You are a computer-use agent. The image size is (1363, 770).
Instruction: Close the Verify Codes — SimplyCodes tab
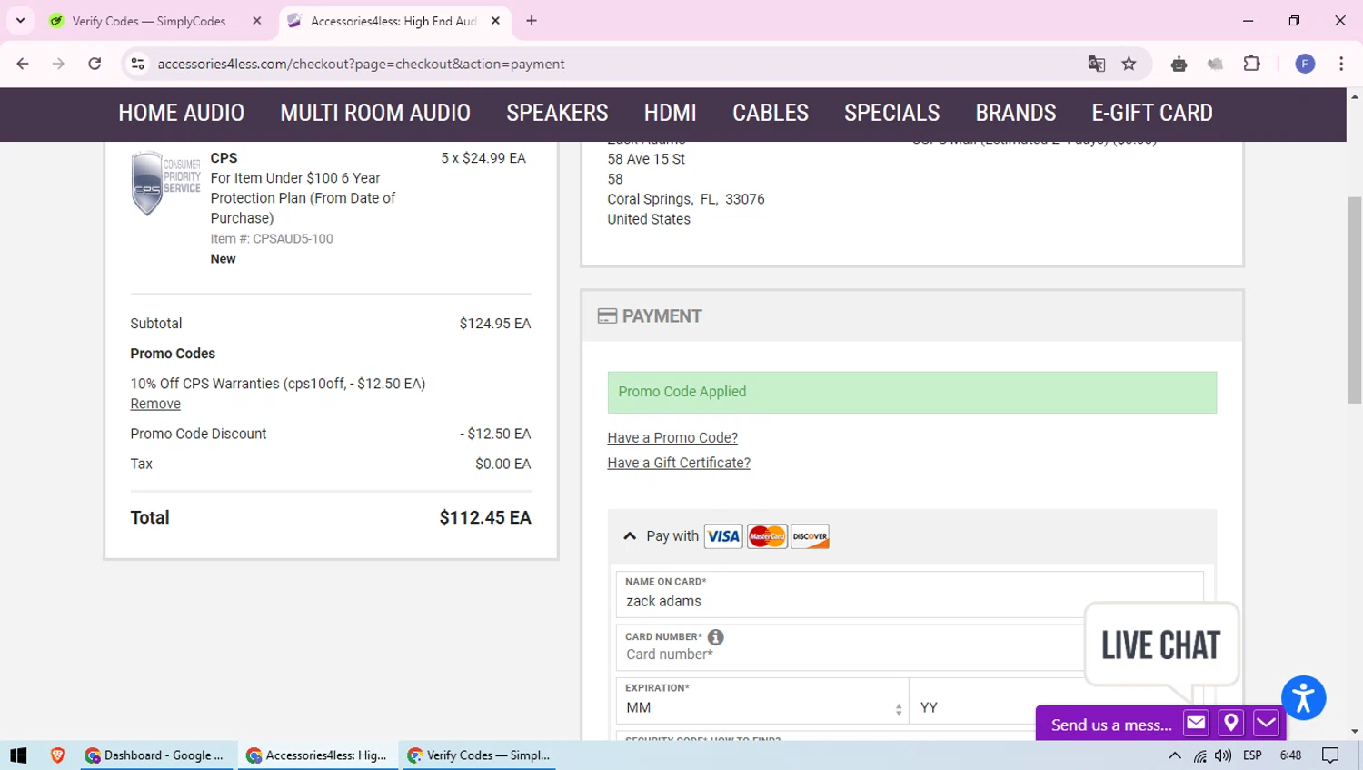pyautogui.click(x=257, y=21)
